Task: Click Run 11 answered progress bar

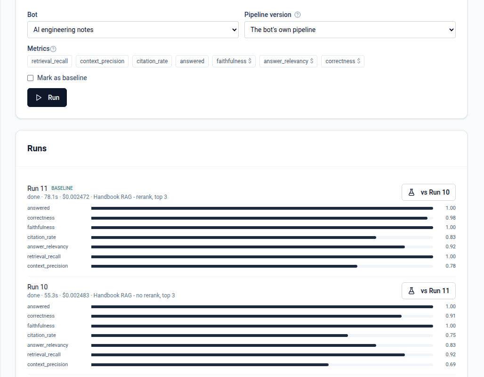Action: (262, 208)
